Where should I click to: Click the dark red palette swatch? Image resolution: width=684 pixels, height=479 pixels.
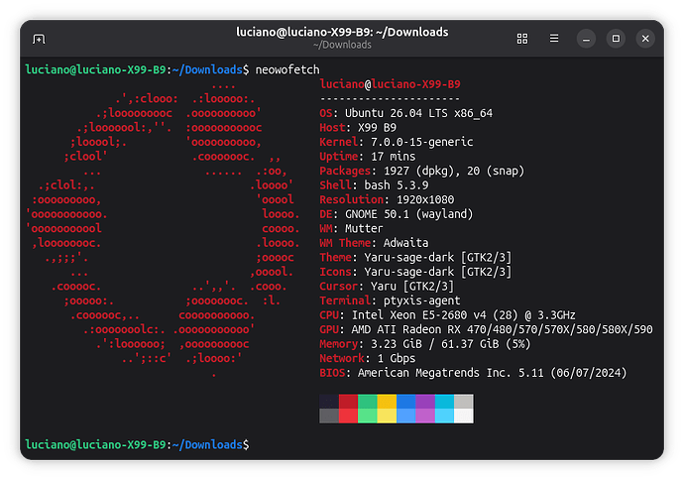[348, 402]
